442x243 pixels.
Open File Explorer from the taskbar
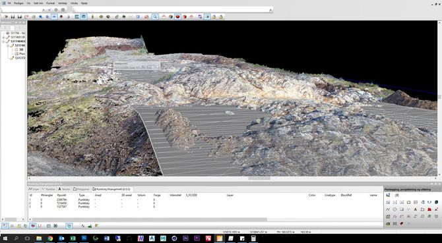pyautogui.click(x=39, y=238)
